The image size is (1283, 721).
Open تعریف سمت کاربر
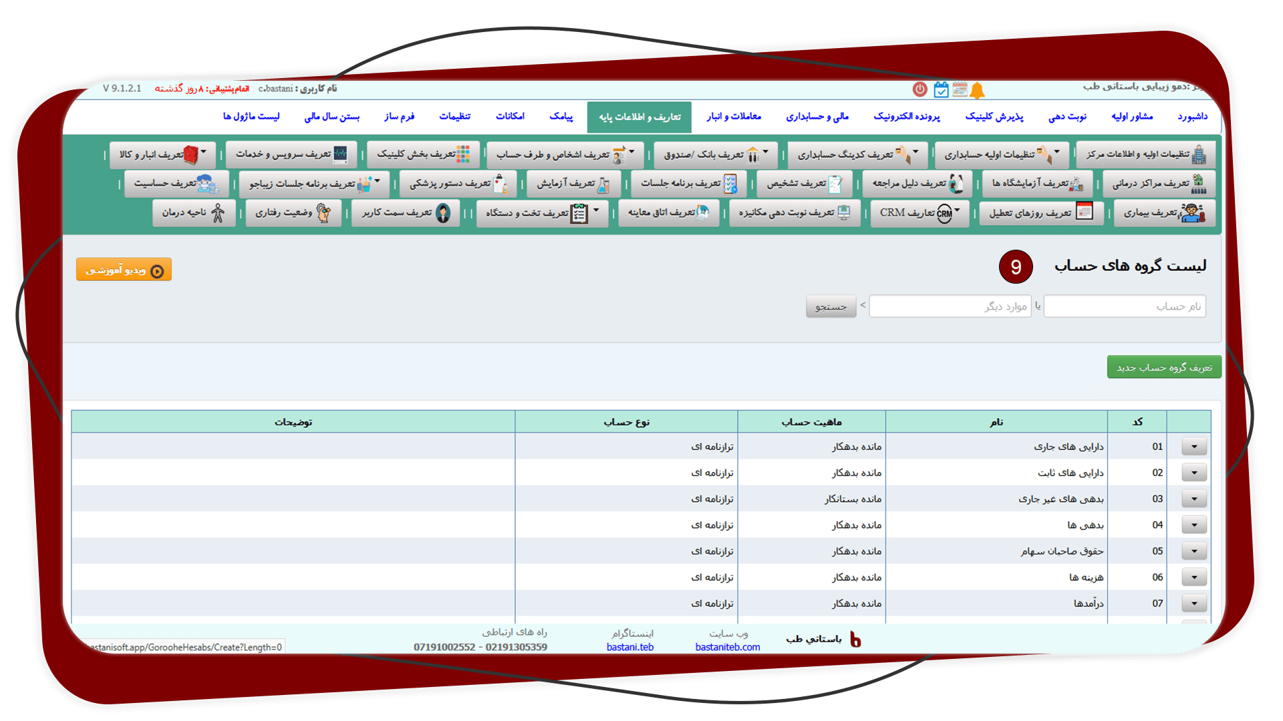[406, 214]
